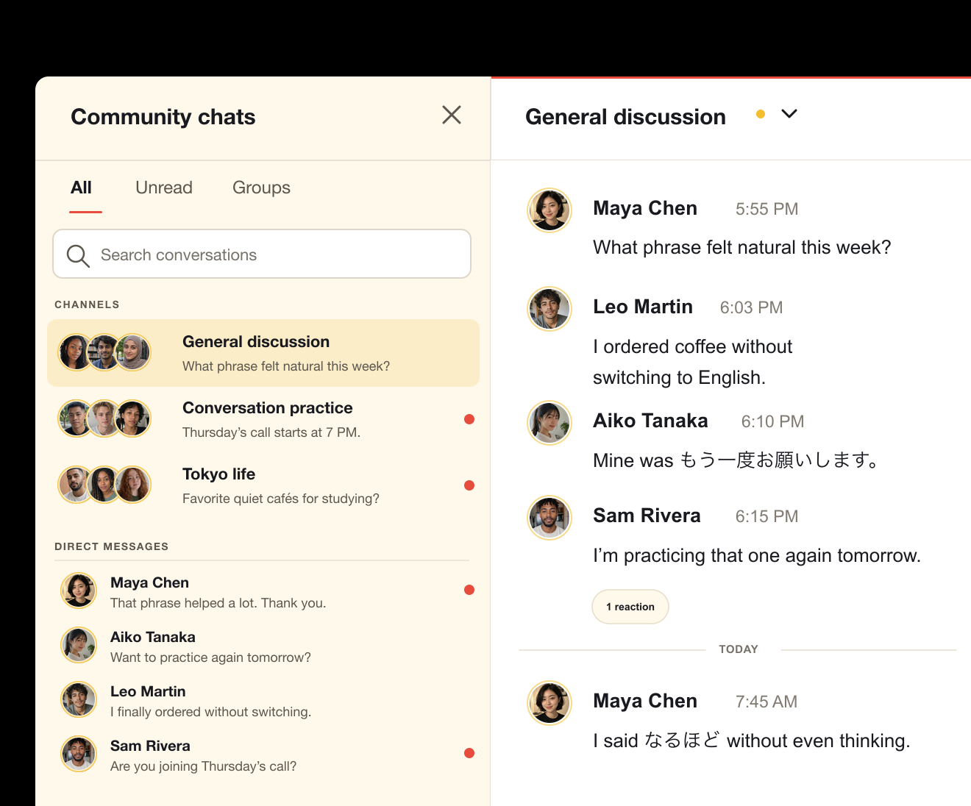Open Leo Martin direct message
Screen dimensions: 971x806
tap(263, 700)
